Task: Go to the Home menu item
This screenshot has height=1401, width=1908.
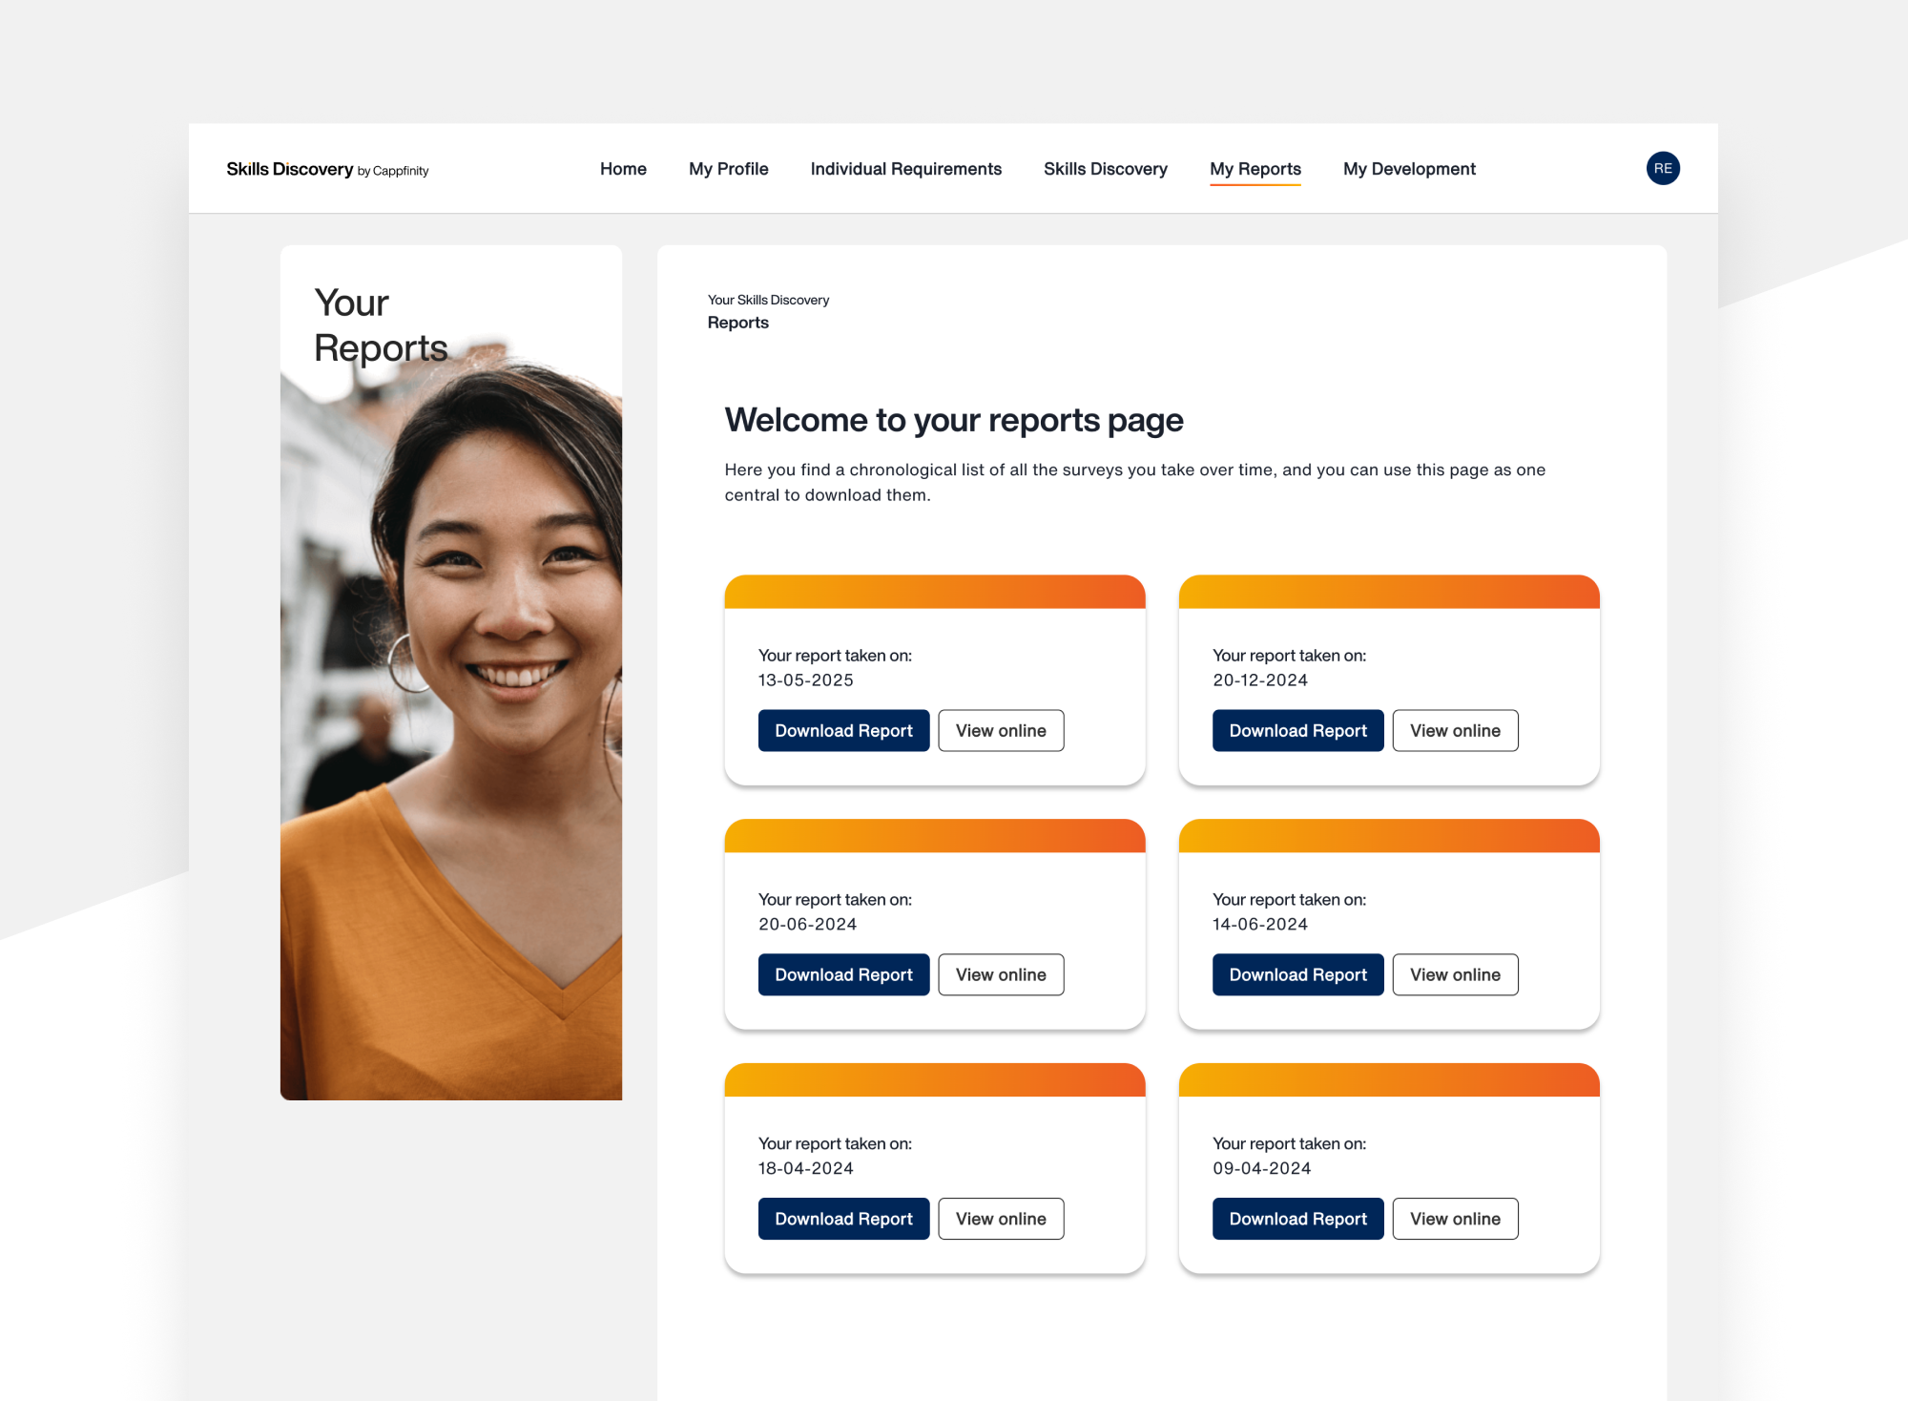Action: click(x=623, y=169)
